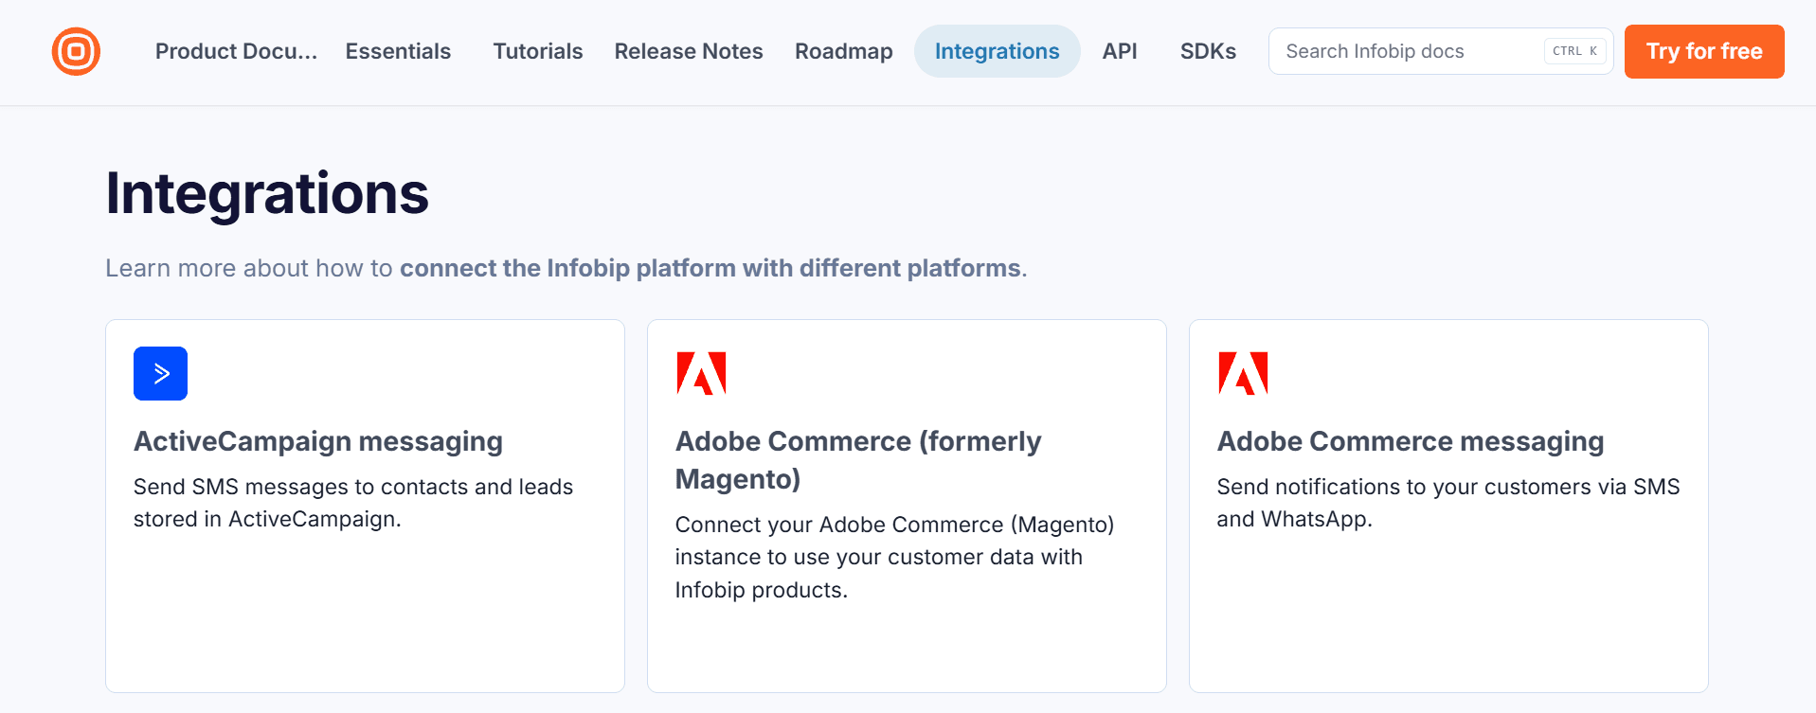Screen dimensions: 1816x713
Task: Go to the SDKs section
Action: [1208, 51]
